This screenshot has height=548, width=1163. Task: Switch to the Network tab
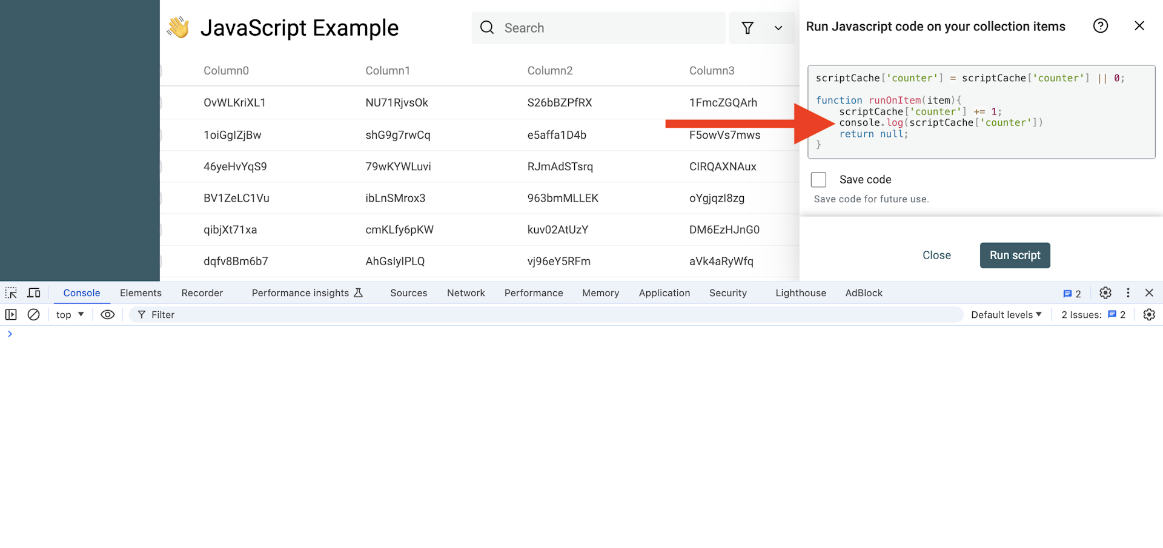pos(466,293)
